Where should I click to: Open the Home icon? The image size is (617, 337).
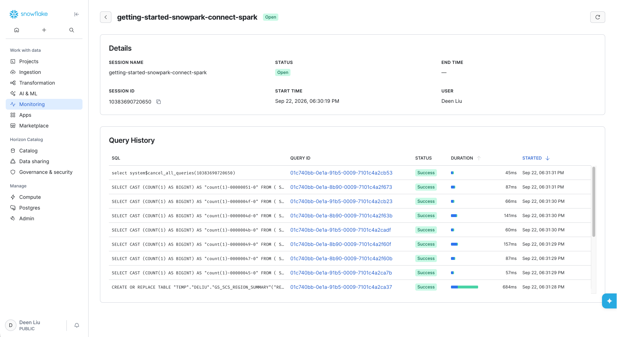(x=16, y=30)
